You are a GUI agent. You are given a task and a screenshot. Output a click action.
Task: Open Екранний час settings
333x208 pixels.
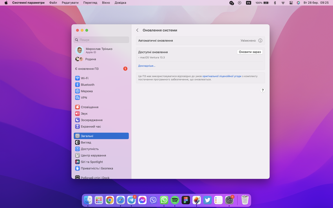[x=90, y=127]
